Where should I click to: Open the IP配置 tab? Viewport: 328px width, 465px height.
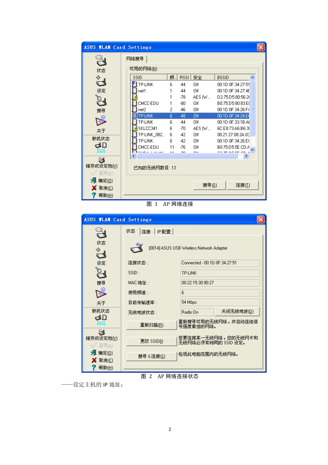[x=164, y=232]
